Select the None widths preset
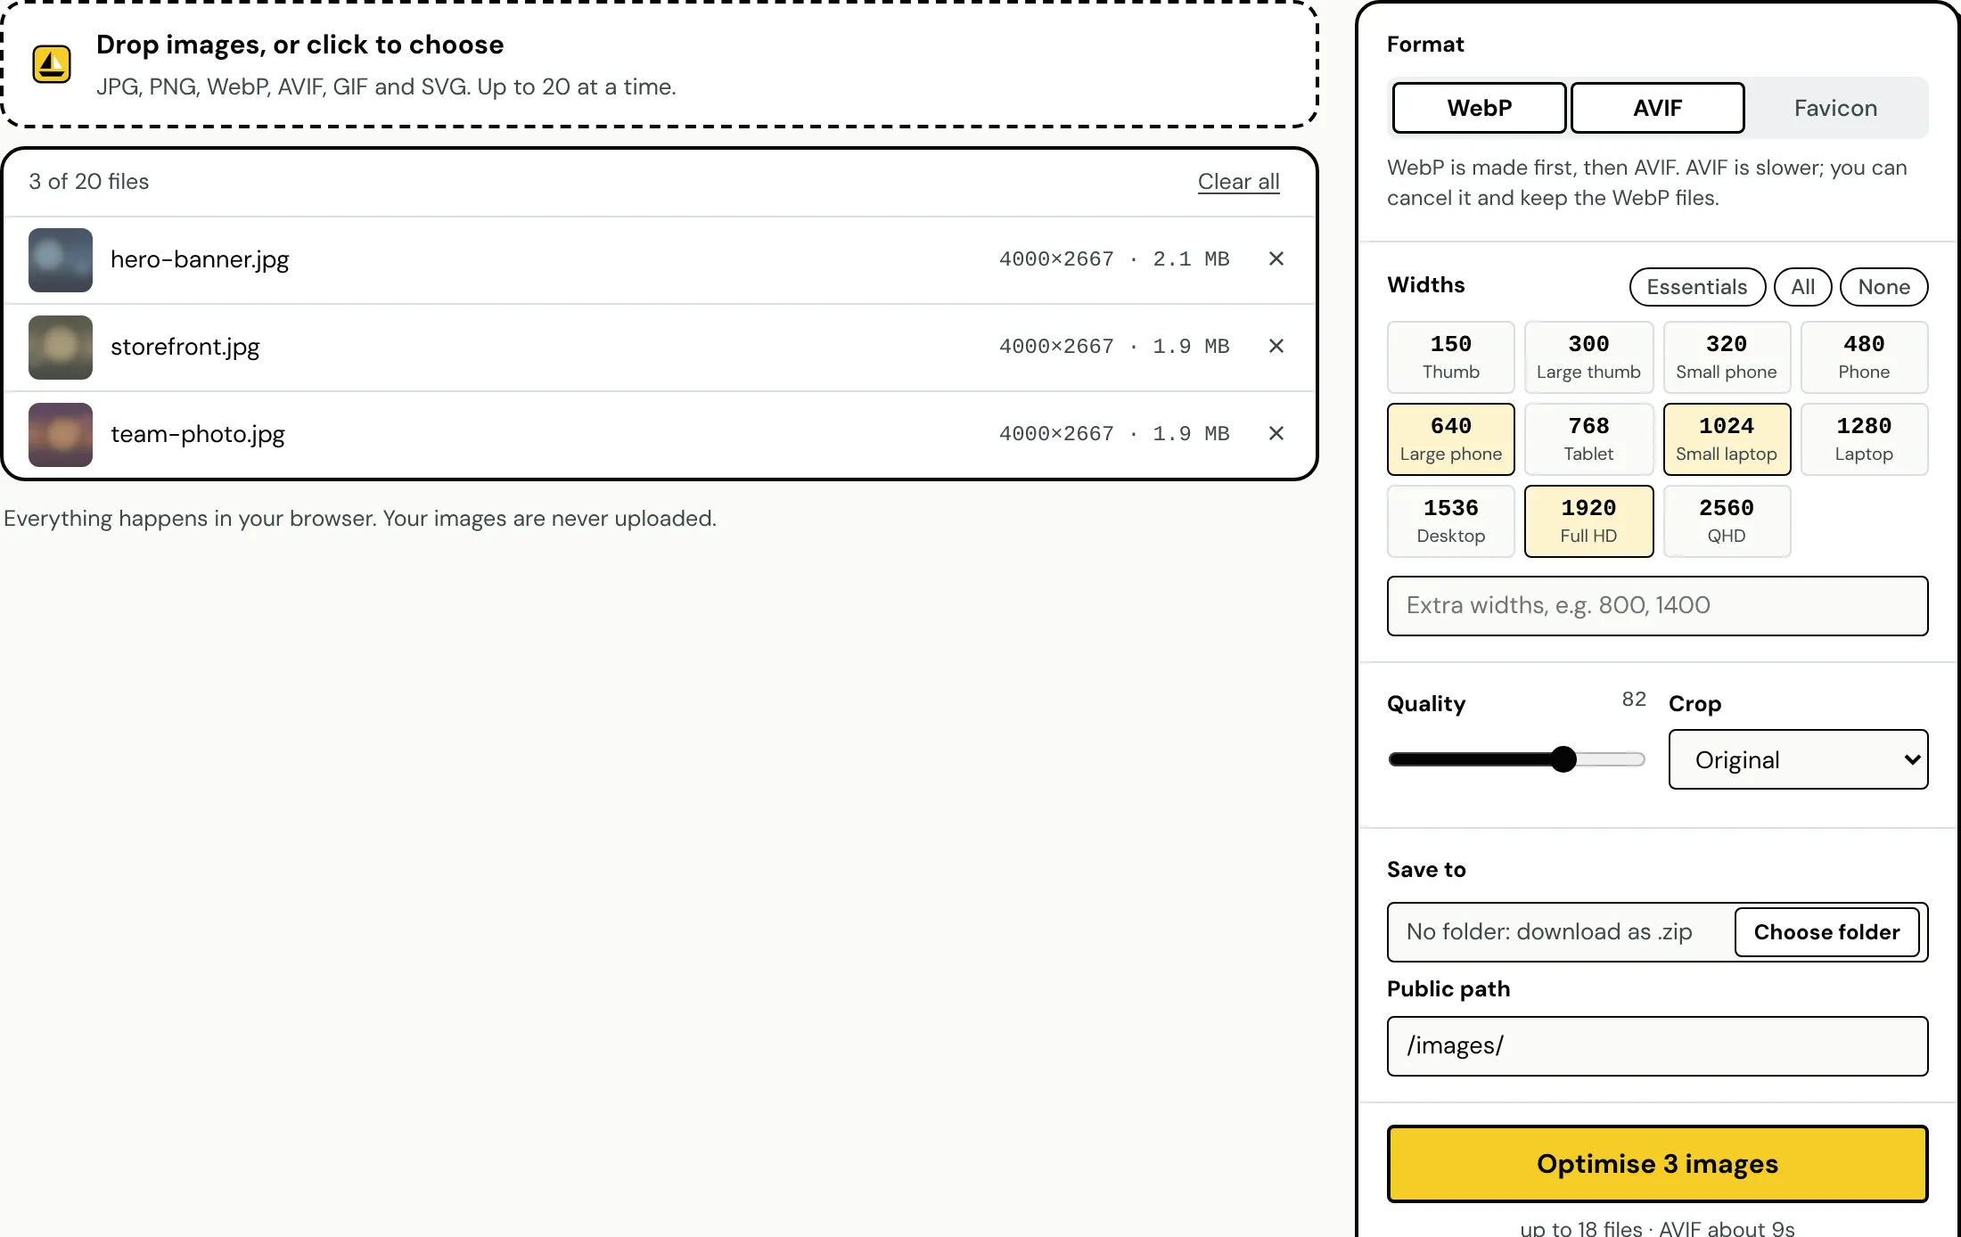Image resolution: width=1961 pixels, height=1237 pixels. coord(1883,287)
